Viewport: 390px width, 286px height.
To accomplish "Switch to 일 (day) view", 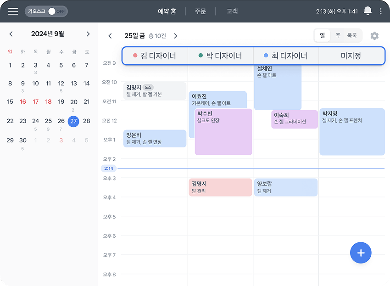I will tap(323, 35).
